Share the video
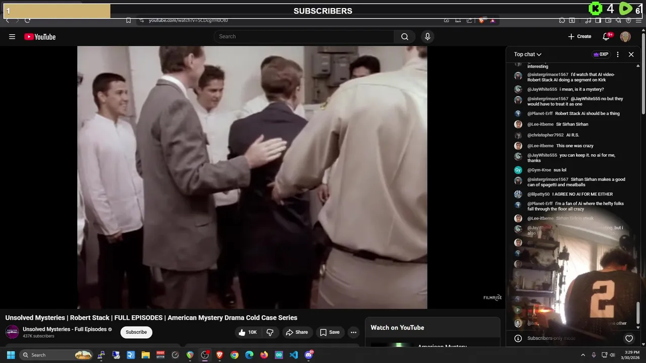This screenshot has height=363, width=646. click(296, 332)
